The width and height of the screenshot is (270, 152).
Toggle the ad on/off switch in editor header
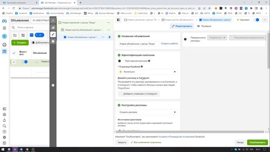(x=256, y=20)
